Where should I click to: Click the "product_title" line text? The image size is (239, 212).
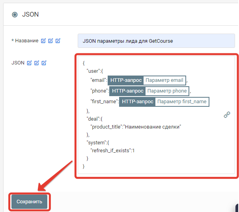click(x=136, y=127)
